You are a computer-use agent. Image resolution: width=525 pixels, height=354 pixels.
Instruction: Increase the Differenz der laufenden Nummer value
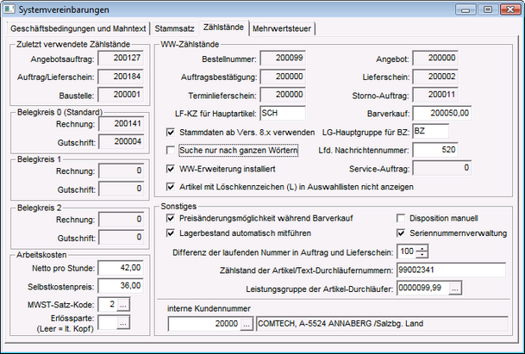pos(422,248)
